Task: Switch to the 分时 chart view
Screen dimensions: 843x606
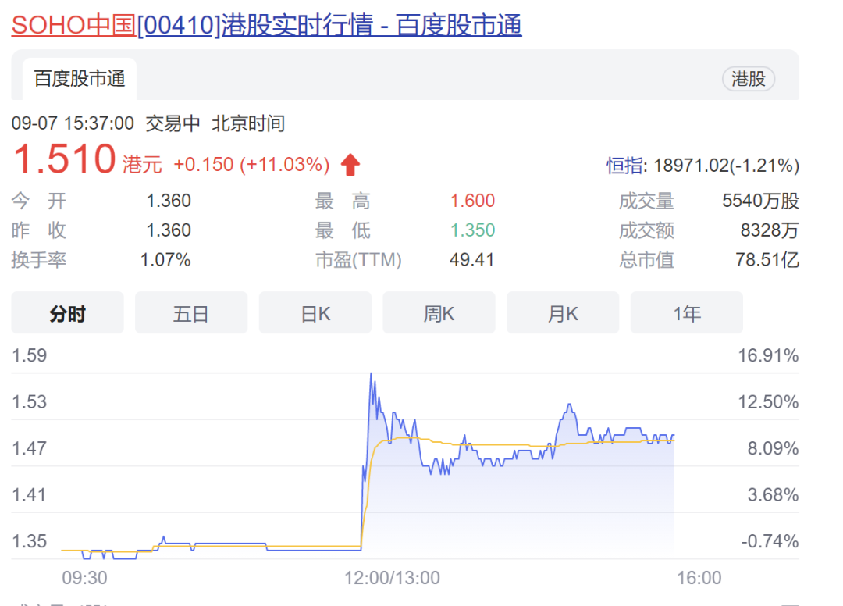Action: [67, 314]
